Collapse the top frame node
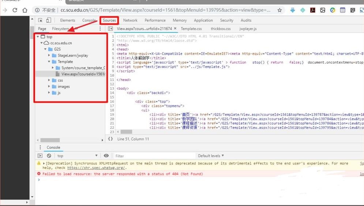 click(38, 36)
